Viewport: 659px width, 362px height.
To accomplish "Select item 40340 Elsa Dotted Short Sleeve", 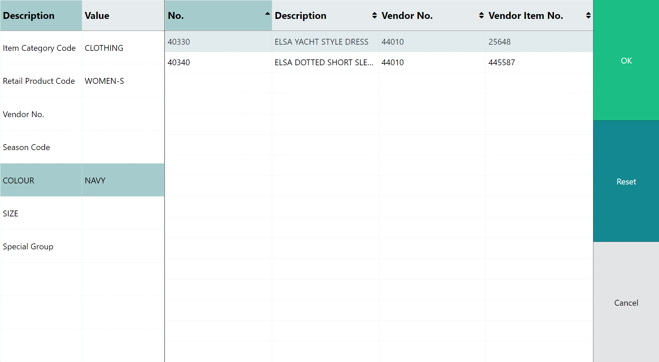I will tap(323, 63).
